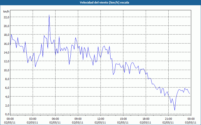This screenshot has height=125, width=201.
Task: Click the 12:00 time axis label
Action: (x=101, y=119)
